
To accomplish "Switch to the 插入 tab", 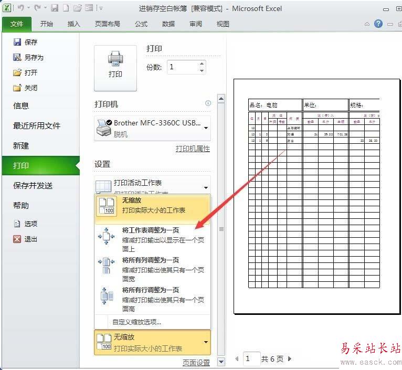I will [x=73, y=24].
